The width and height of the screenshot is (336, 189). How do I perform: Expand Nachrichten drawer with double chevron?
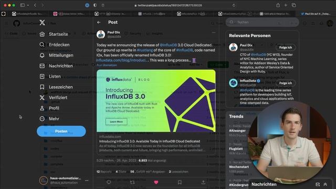pos(325,184)
